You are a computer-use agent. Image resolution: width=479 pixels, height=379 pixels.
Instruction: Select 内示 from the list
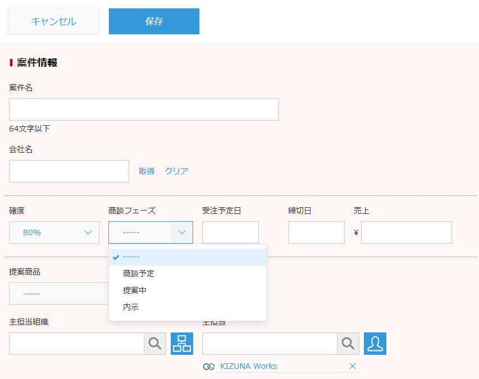tap(188, 307)
